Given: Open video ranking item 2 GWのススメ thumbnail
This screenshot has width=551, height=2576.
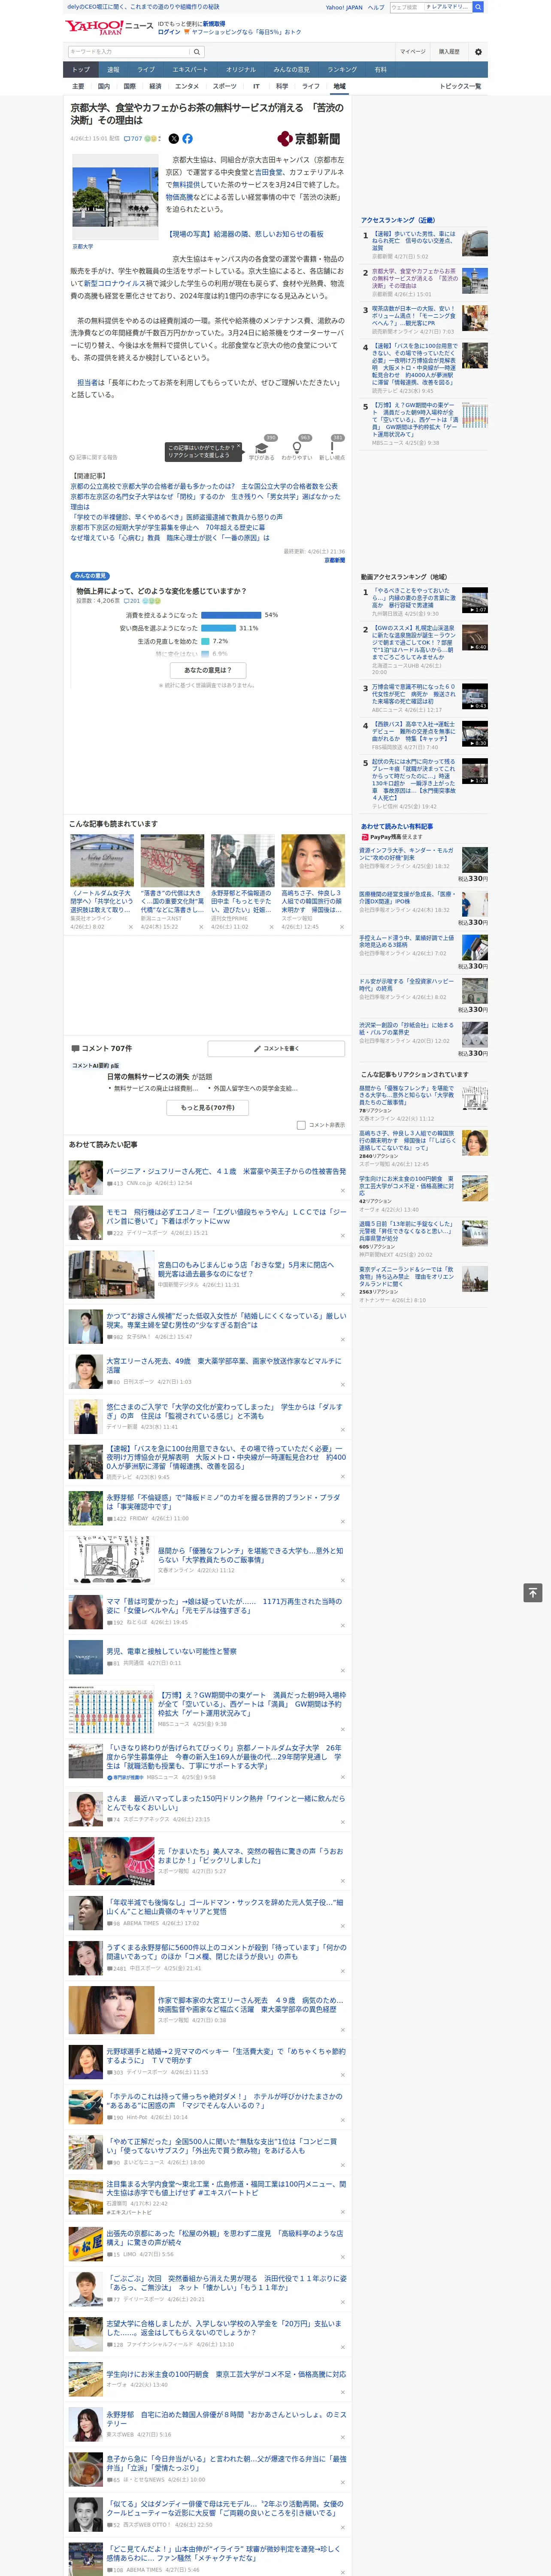Looking at the screenshot, I should coord(475,638).
